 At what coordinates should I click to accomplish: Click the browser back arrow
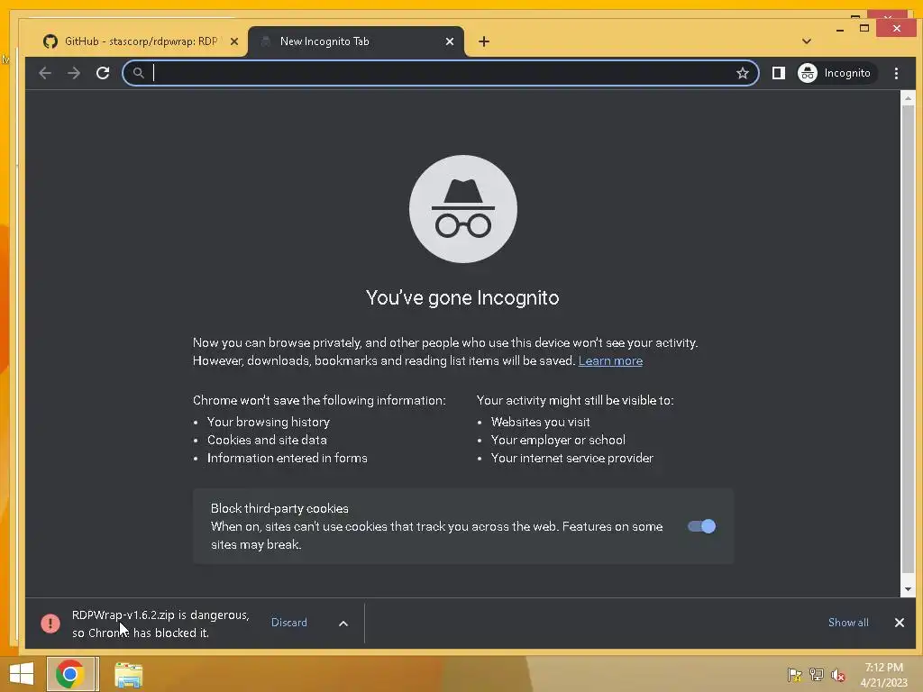point(45,73)
